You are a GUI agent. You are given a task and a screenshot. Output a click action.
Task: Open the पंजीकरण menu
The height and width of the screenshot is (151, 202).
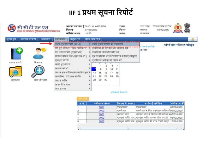(61, 39)
